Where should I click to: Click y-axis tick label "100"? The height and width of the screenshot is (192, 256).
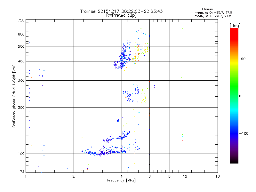pos(21,154)
